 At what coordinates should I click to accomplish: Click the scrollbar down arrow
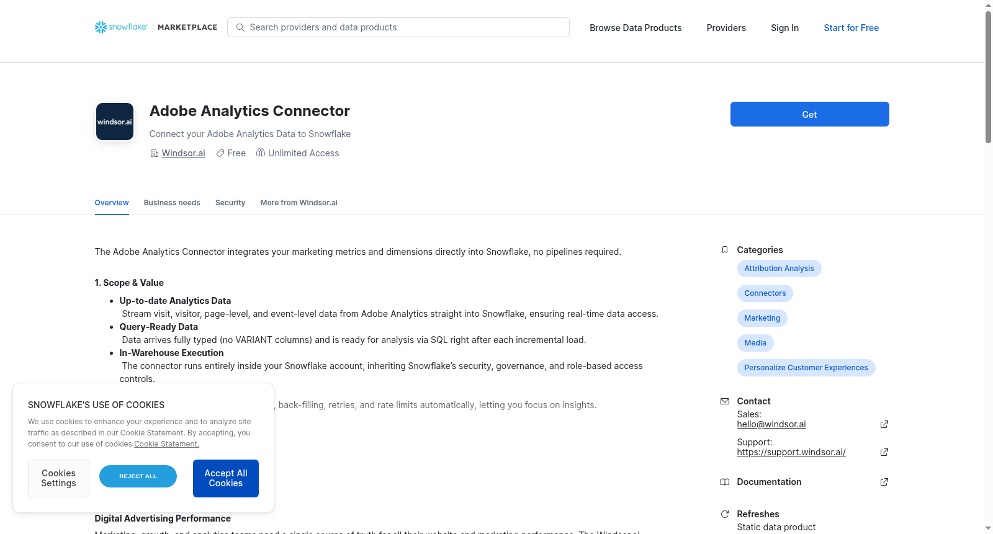[x=988, y=528]
